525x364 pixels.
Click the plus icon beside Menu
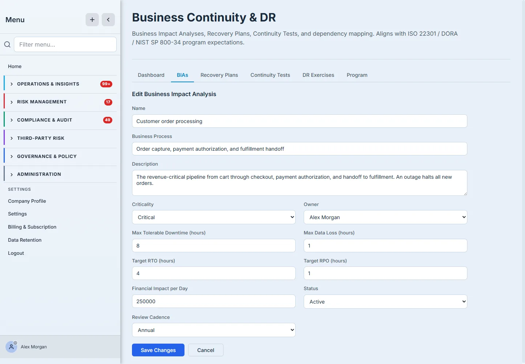92,20
